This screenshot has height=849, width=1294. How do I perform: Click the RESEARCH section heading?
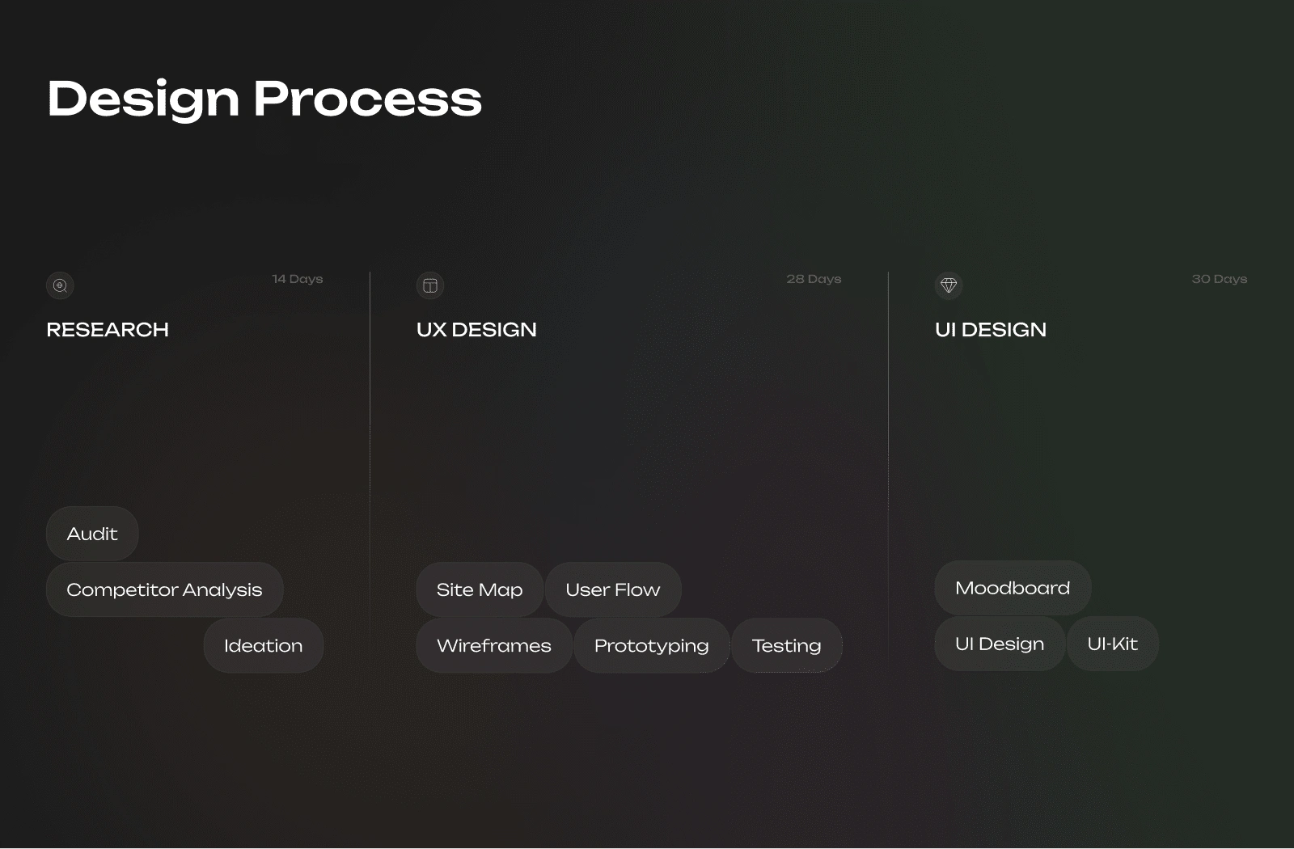coord(108,330)
